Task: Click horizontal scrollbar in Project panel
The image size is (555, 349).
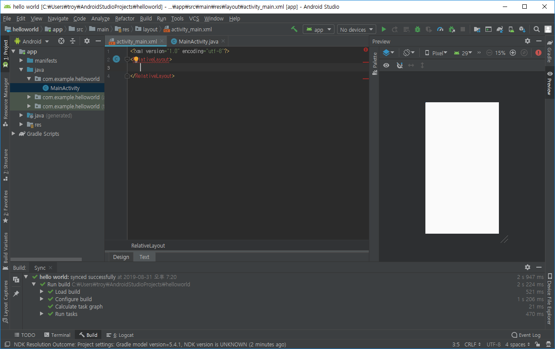Action: click(46, 259)
